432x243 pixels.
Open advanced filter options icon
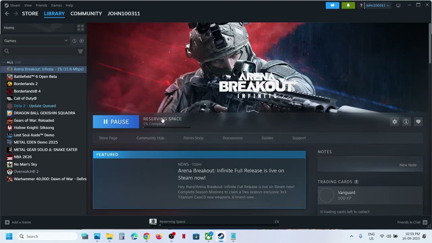pos(80,51)
